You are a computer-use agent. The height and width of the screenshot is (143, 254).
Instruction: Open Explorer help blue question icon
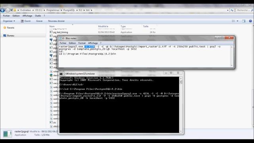(250, 21)
